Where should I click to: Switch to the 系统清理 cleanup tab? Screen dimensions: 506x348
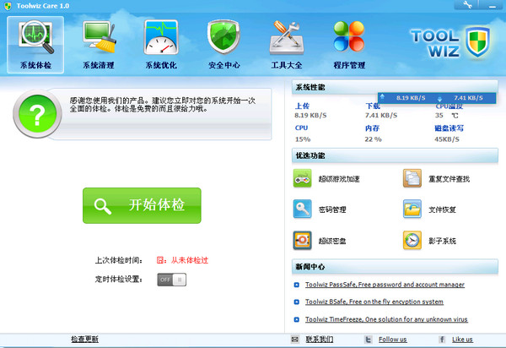[99, 45]
